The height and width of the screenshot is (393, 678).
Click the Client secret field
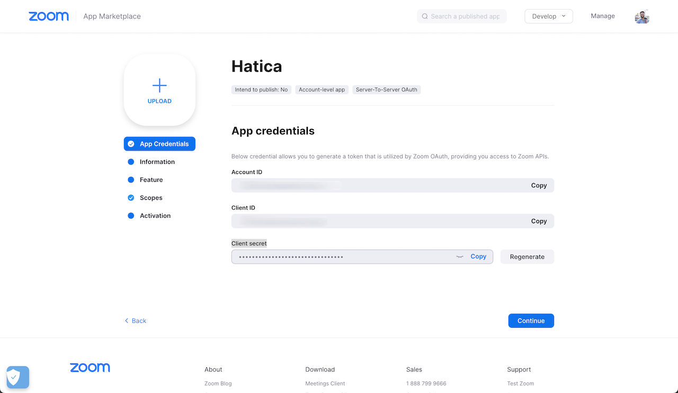pyautogui.click(x=362, y=257)
